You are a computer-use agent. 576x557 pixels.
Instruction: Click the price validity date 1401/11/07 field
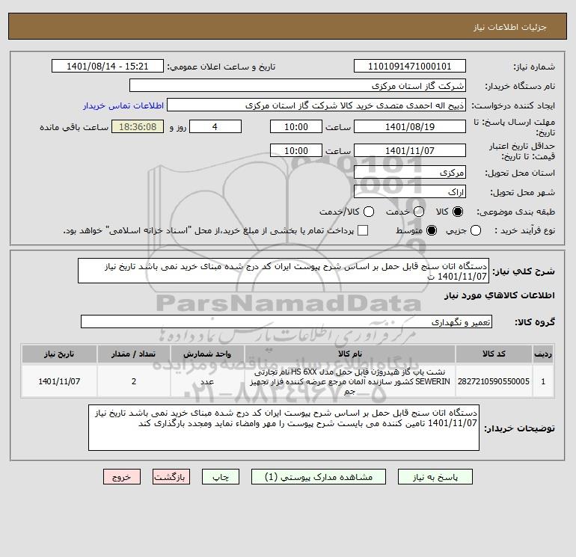point(410,150)
